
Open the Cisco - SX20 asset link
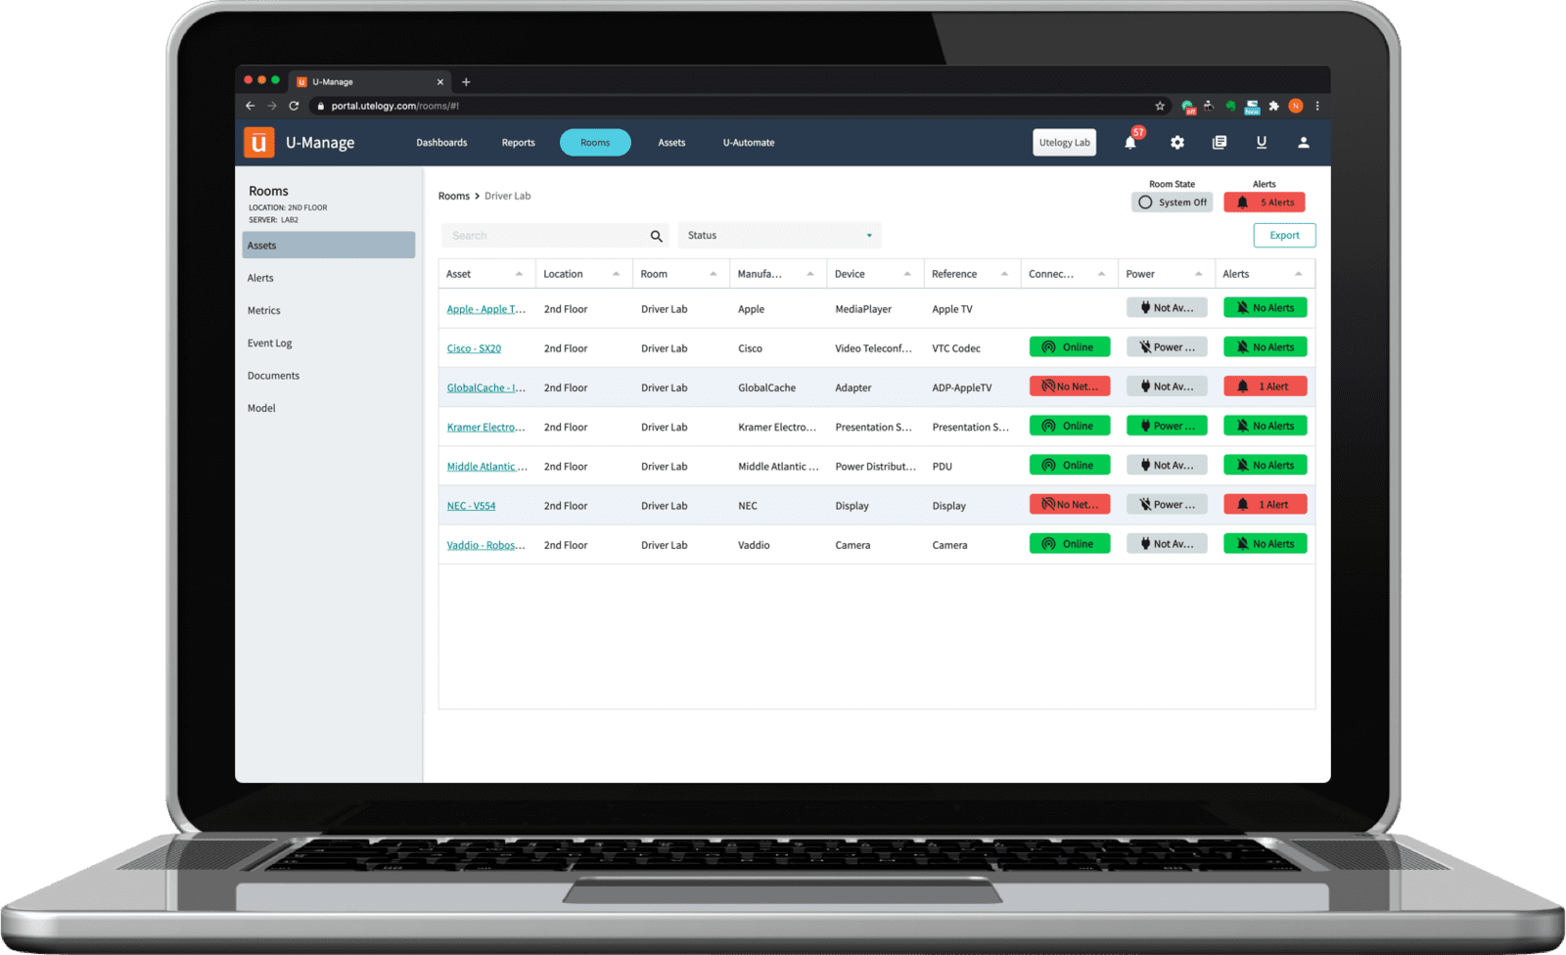pyautogui.click(x=474, y=348)
